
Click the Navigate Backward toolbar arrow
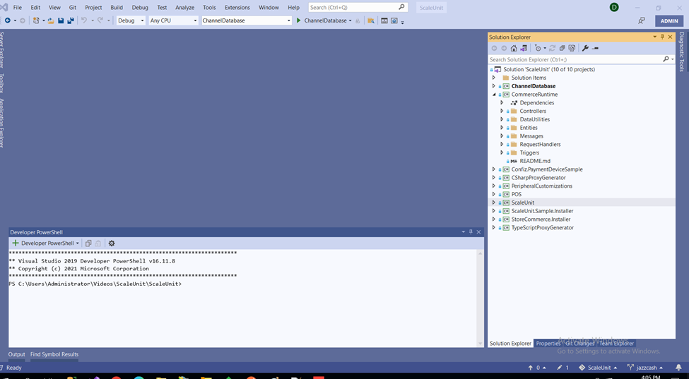click(8, 20)
